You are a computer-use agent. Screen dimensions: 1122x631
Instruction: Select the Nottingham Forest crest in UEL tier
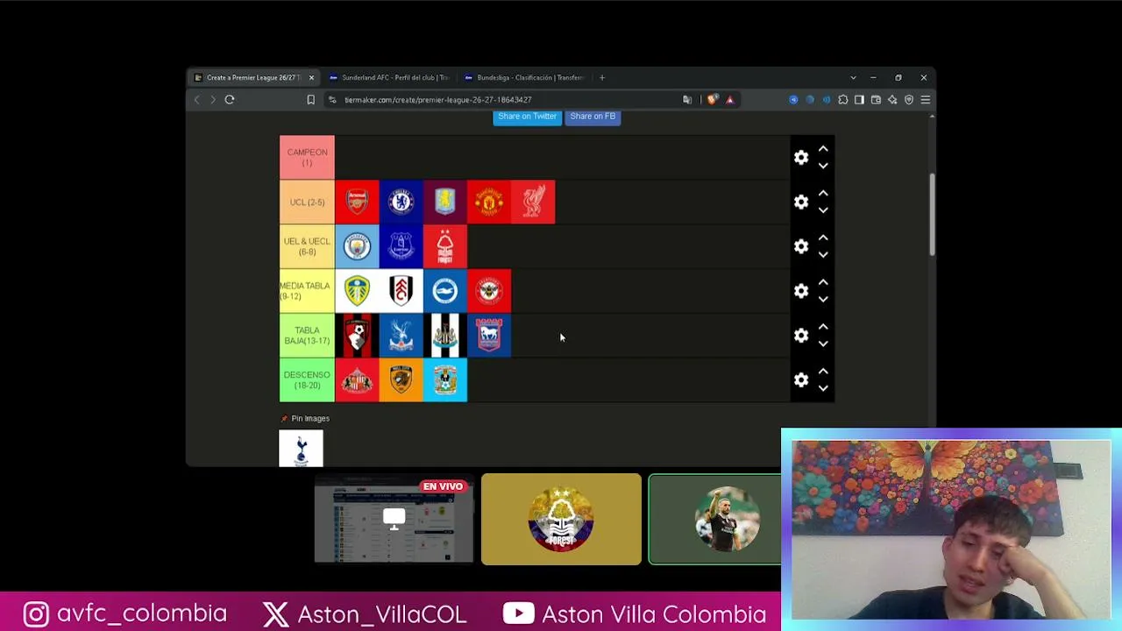(445, 246)
